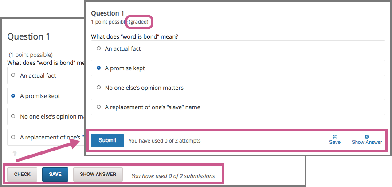Pick the truncated "No one else's opinion" radio

(14, 116)
